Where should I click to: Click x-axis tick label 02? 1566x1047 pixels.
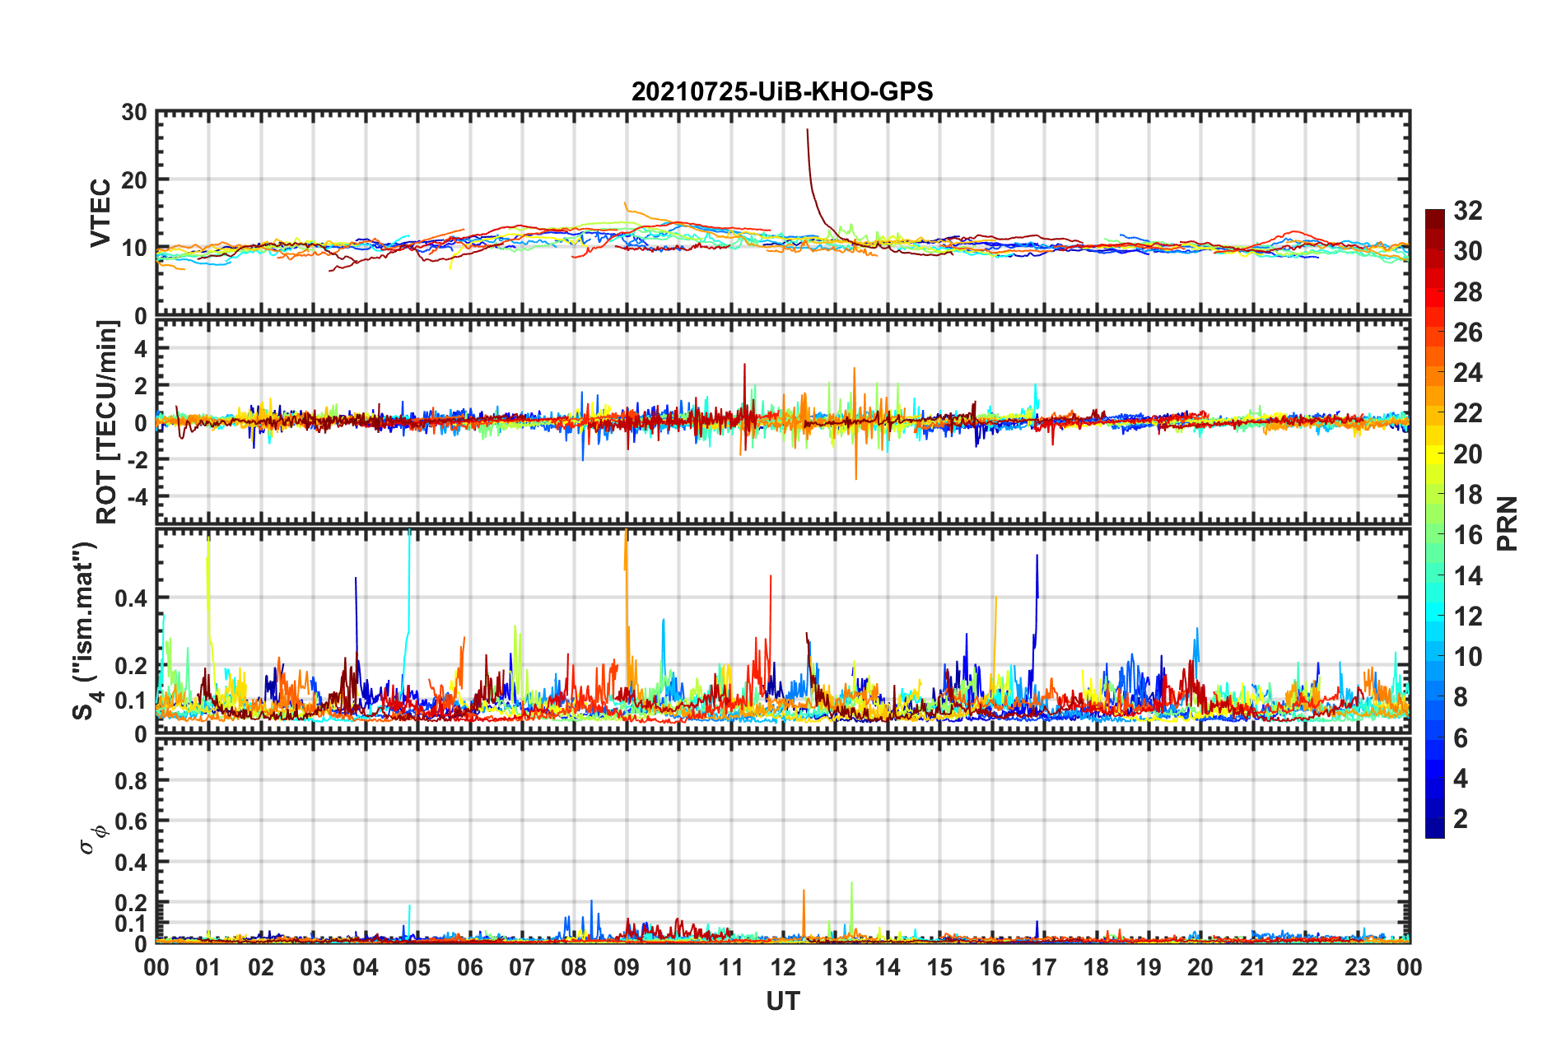point(261,967)
